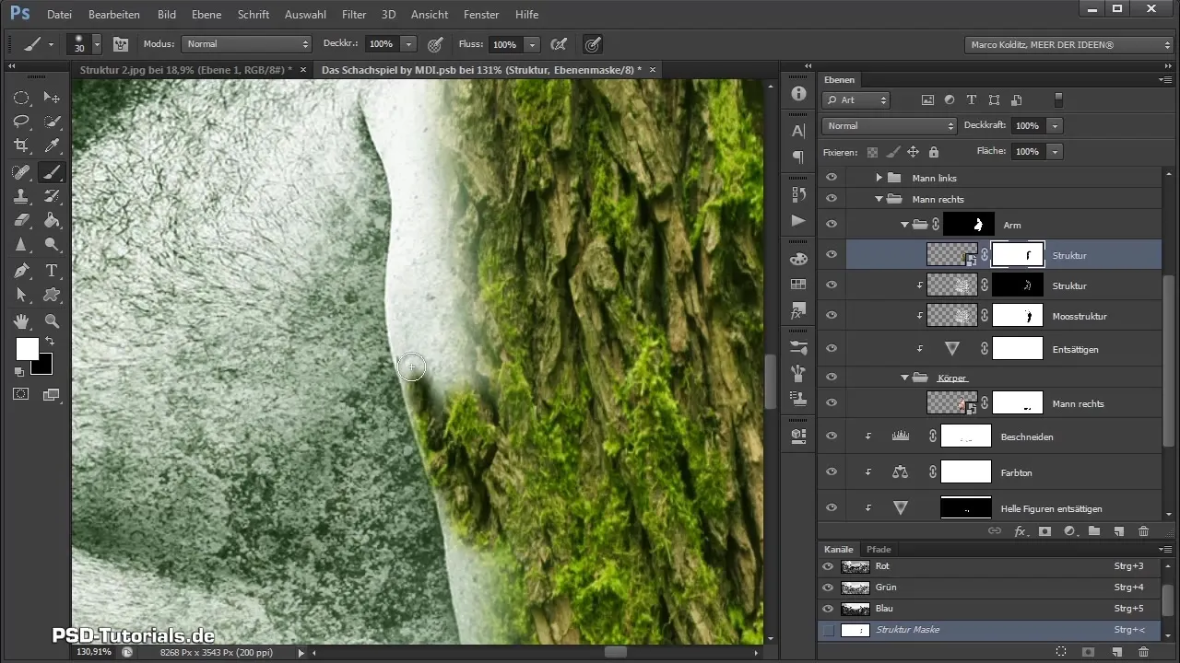This screenshot has width=1180, height=663.
Task: Select the Brush tool
Action: tap(52, 172)
